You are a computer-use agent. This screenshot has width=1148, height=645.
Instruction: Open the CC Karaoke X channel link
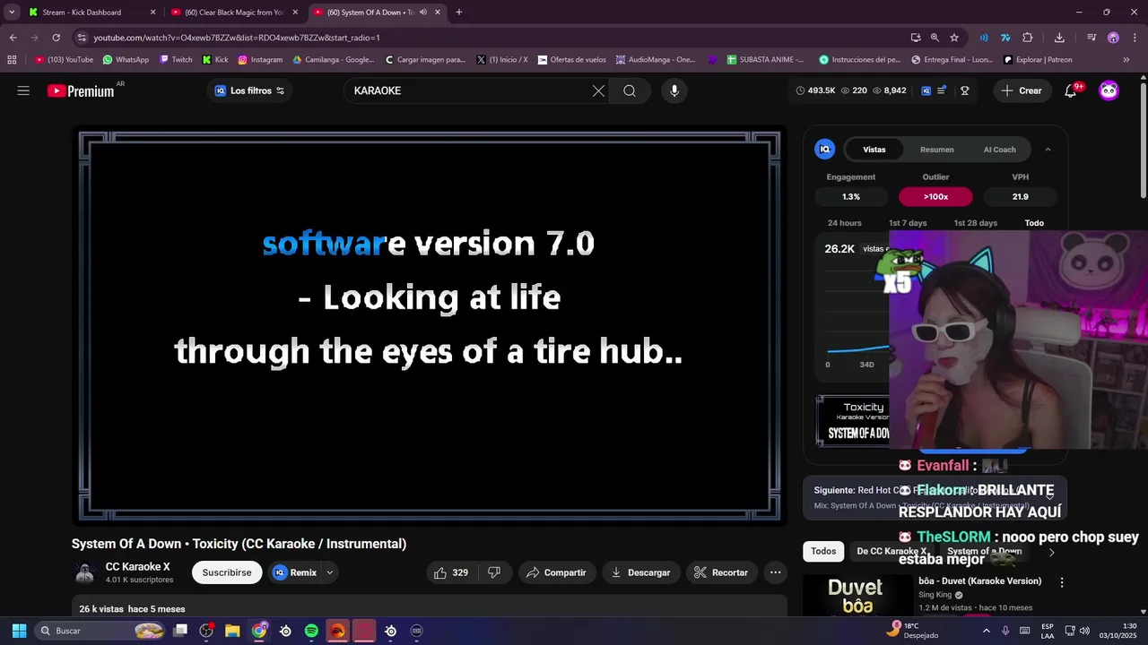pos(138,567)
